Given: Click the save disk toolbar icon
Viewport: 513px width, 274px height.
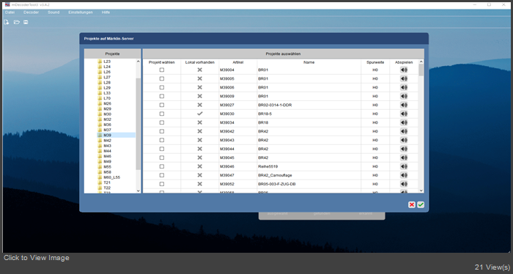Looking at the screenshot, I should point(26,22).
